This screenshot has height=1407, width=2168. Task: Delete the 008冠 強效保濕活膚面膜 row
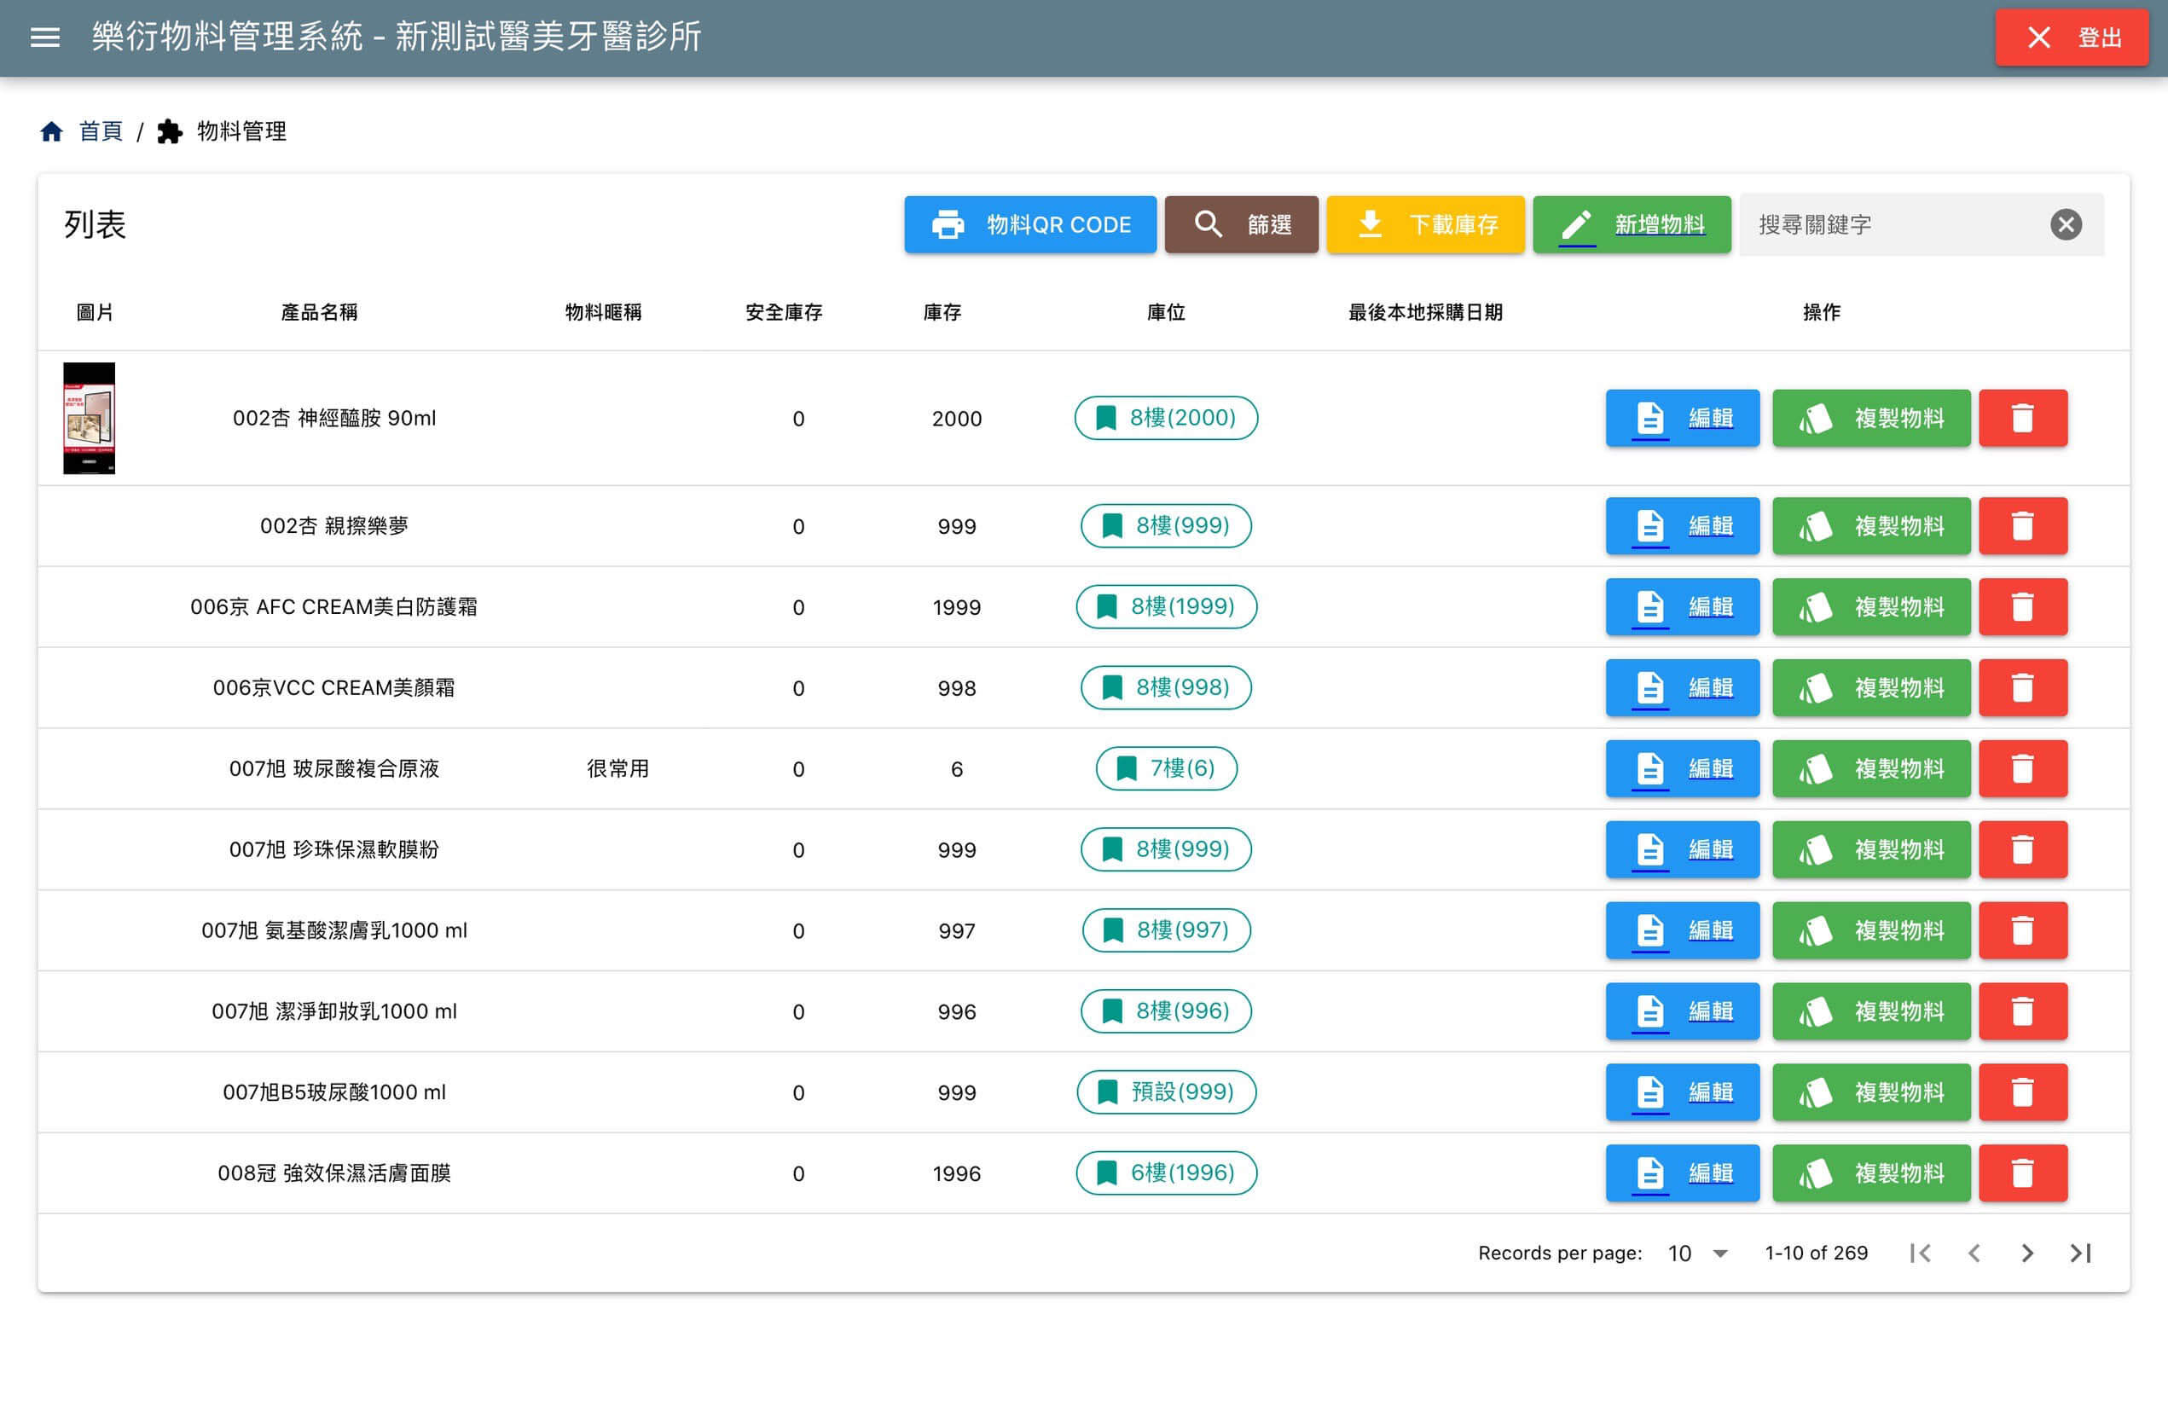(2022, 1173)
